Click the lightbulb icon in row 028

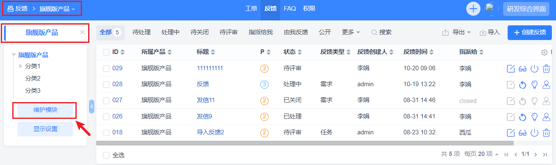tap(534, 85)
